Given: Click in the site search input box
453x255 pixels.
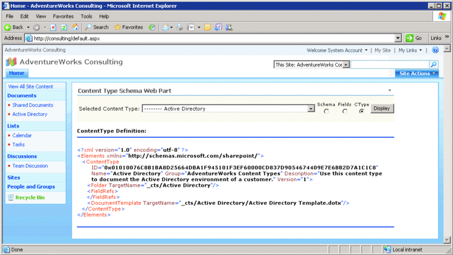Looking at the screenshot, I should point(390,65).
